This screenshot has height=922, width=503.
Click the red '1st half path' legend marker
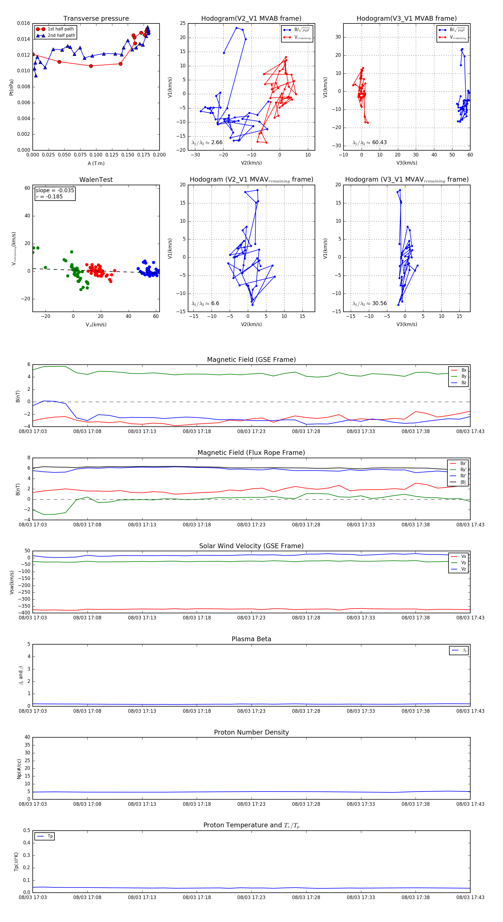[41, 29]
